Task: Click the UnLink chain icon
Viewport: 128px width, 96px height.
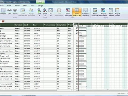Action: pos(15,11)
